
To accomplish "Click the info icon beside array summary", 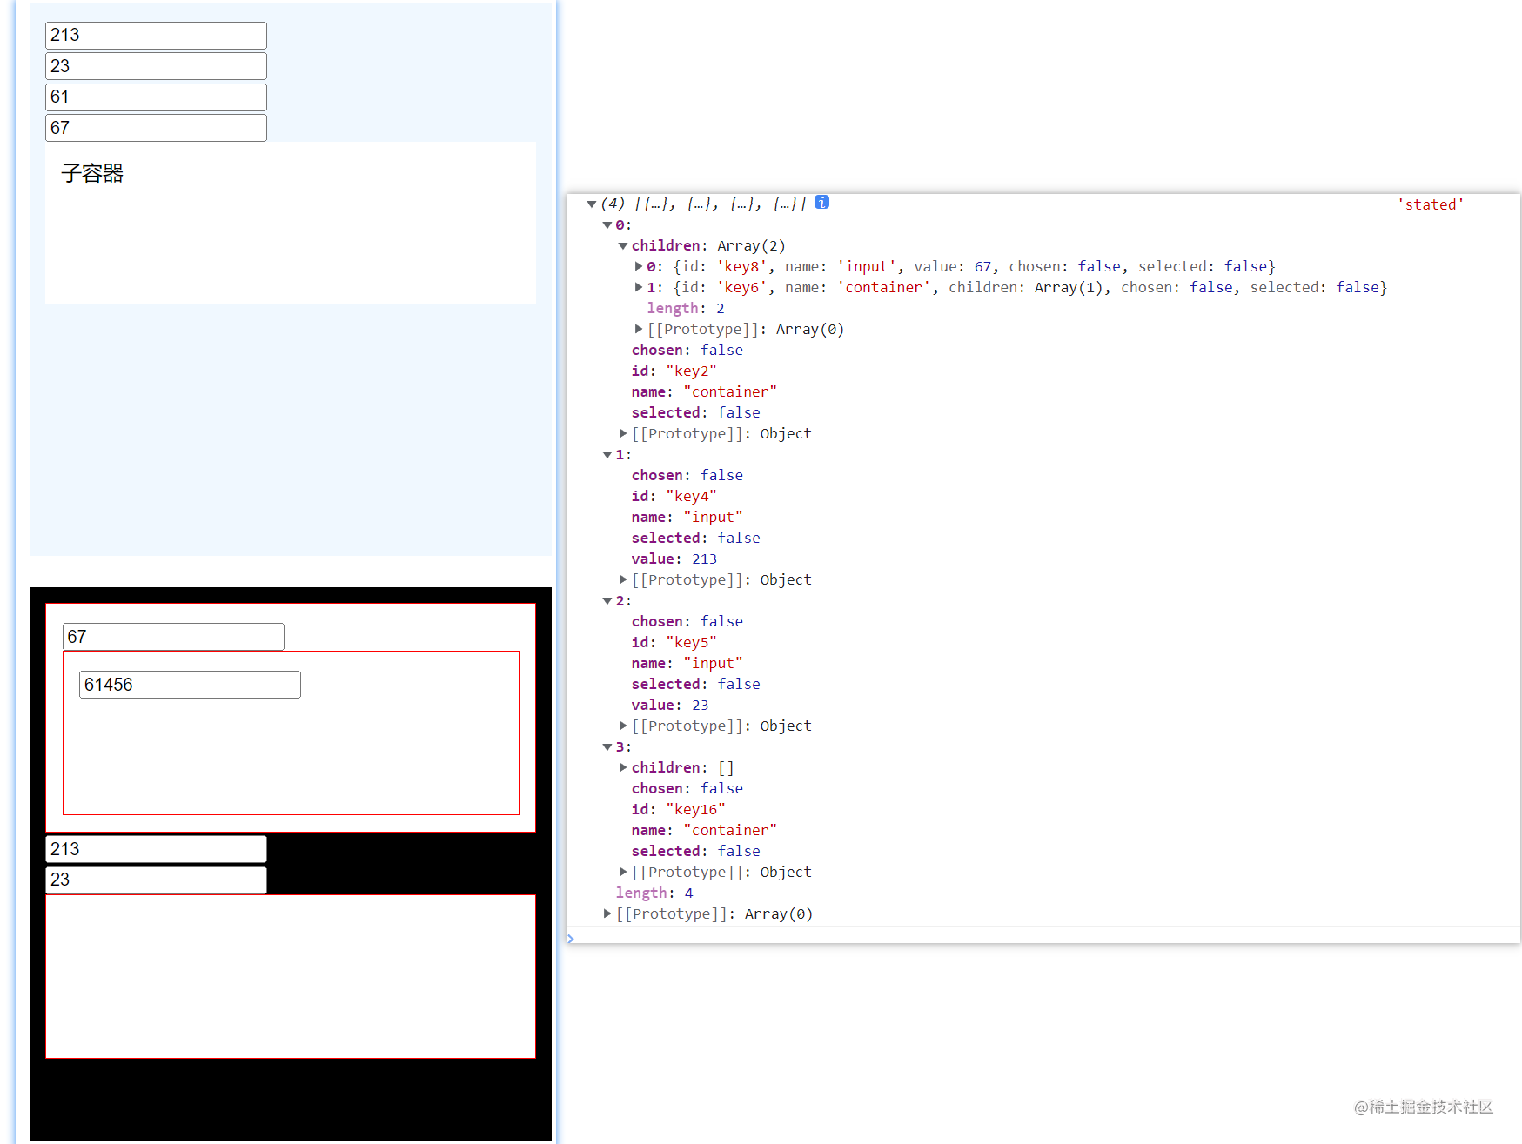I will click(821, 203).
